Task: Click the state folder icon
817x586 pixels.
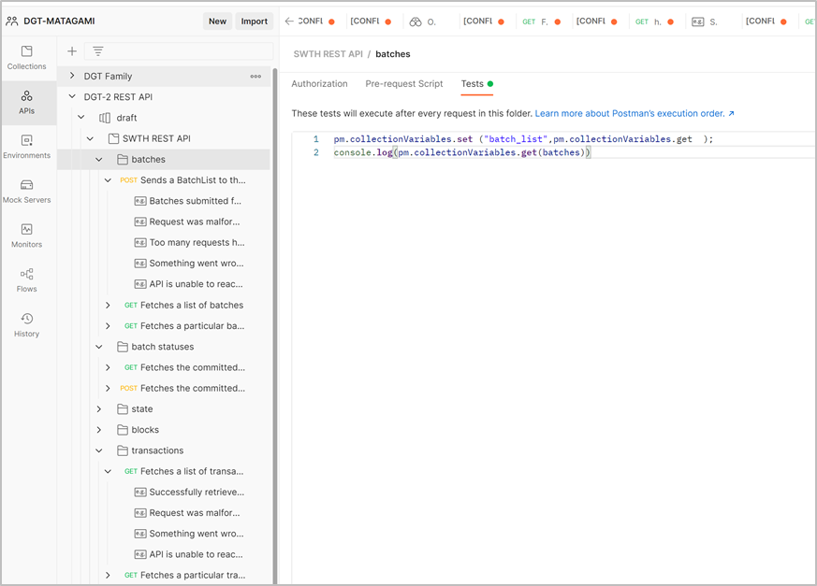Action: (123, 409)
